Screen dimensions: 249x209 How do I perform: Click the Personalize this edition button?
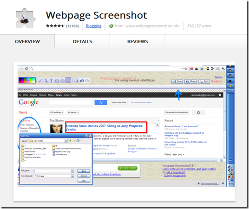[177, 112]
